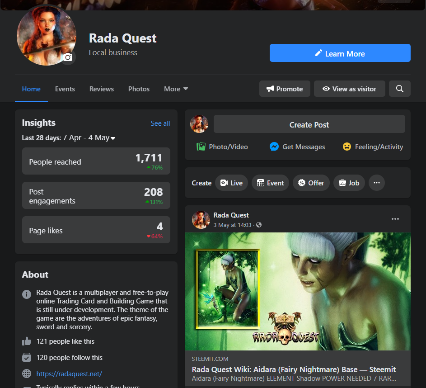Click the Feeling/Activity smiley icon
This screenshot has height=388, width=426.
coord(346,147)
